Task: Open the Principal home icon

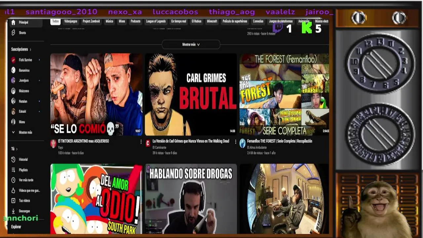Action: tap(13, 22)
